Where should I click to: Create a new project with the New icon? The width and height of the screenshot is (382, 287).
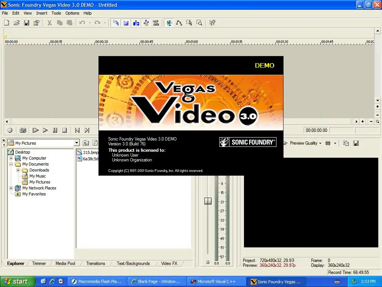(x=7, y=23)
